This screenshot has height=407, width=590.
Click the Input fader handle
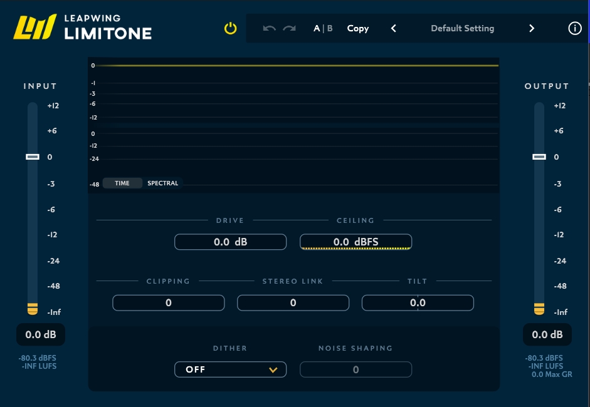click(x=33, y=157)
